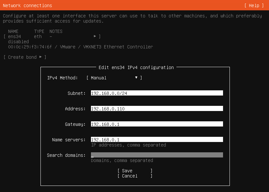Open the IPv4 Method dropdown arrow
Viewport: 269px width, 192px height.
(136, 78)
